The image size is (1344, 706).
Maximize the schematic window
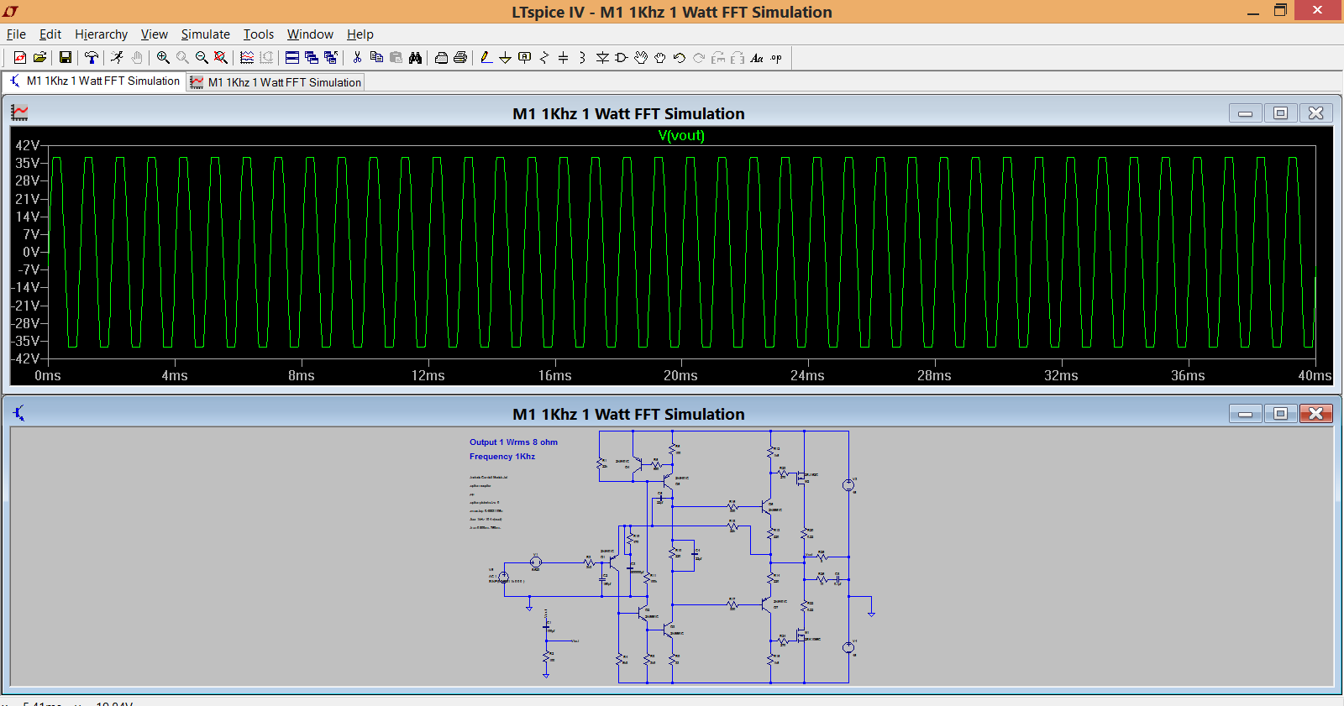click(x=1280, y=413)
